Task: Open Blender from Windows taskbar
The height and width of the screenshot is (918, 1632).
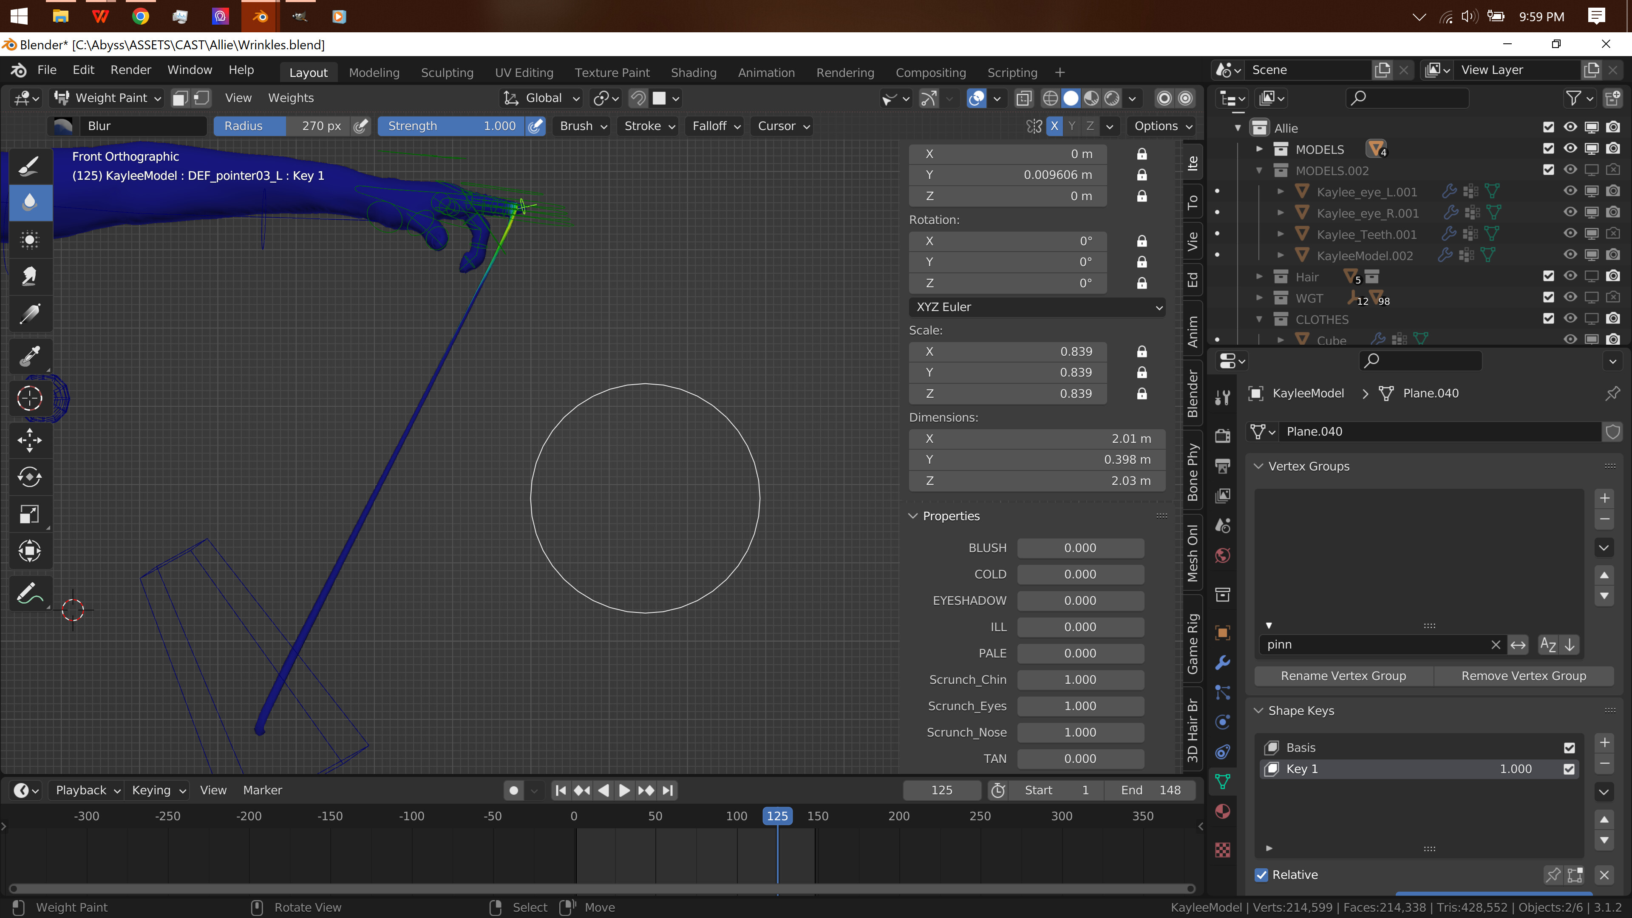Action: tap(260, 17)
